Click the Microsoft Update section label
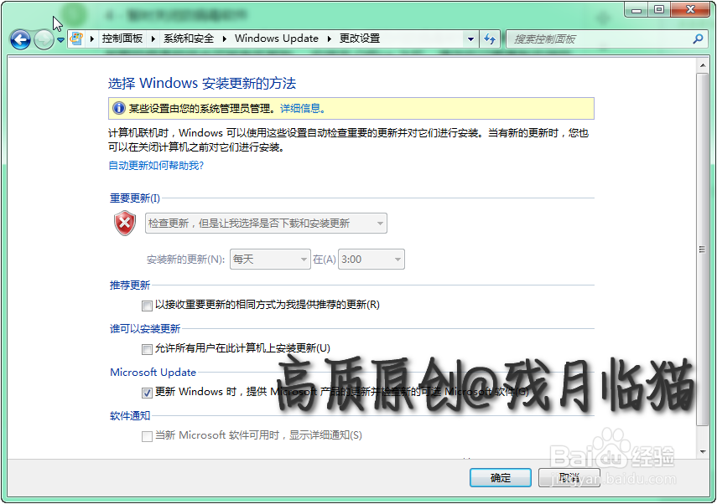The image size is (717, 504). [x=153, y=372]
